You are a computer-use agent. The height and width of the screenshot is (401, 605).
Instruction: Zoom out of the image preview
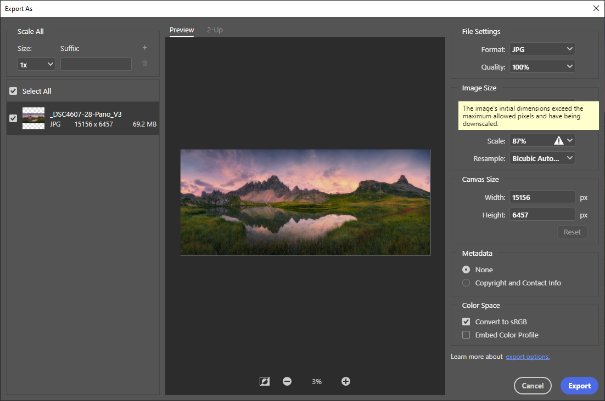(287, 381)
